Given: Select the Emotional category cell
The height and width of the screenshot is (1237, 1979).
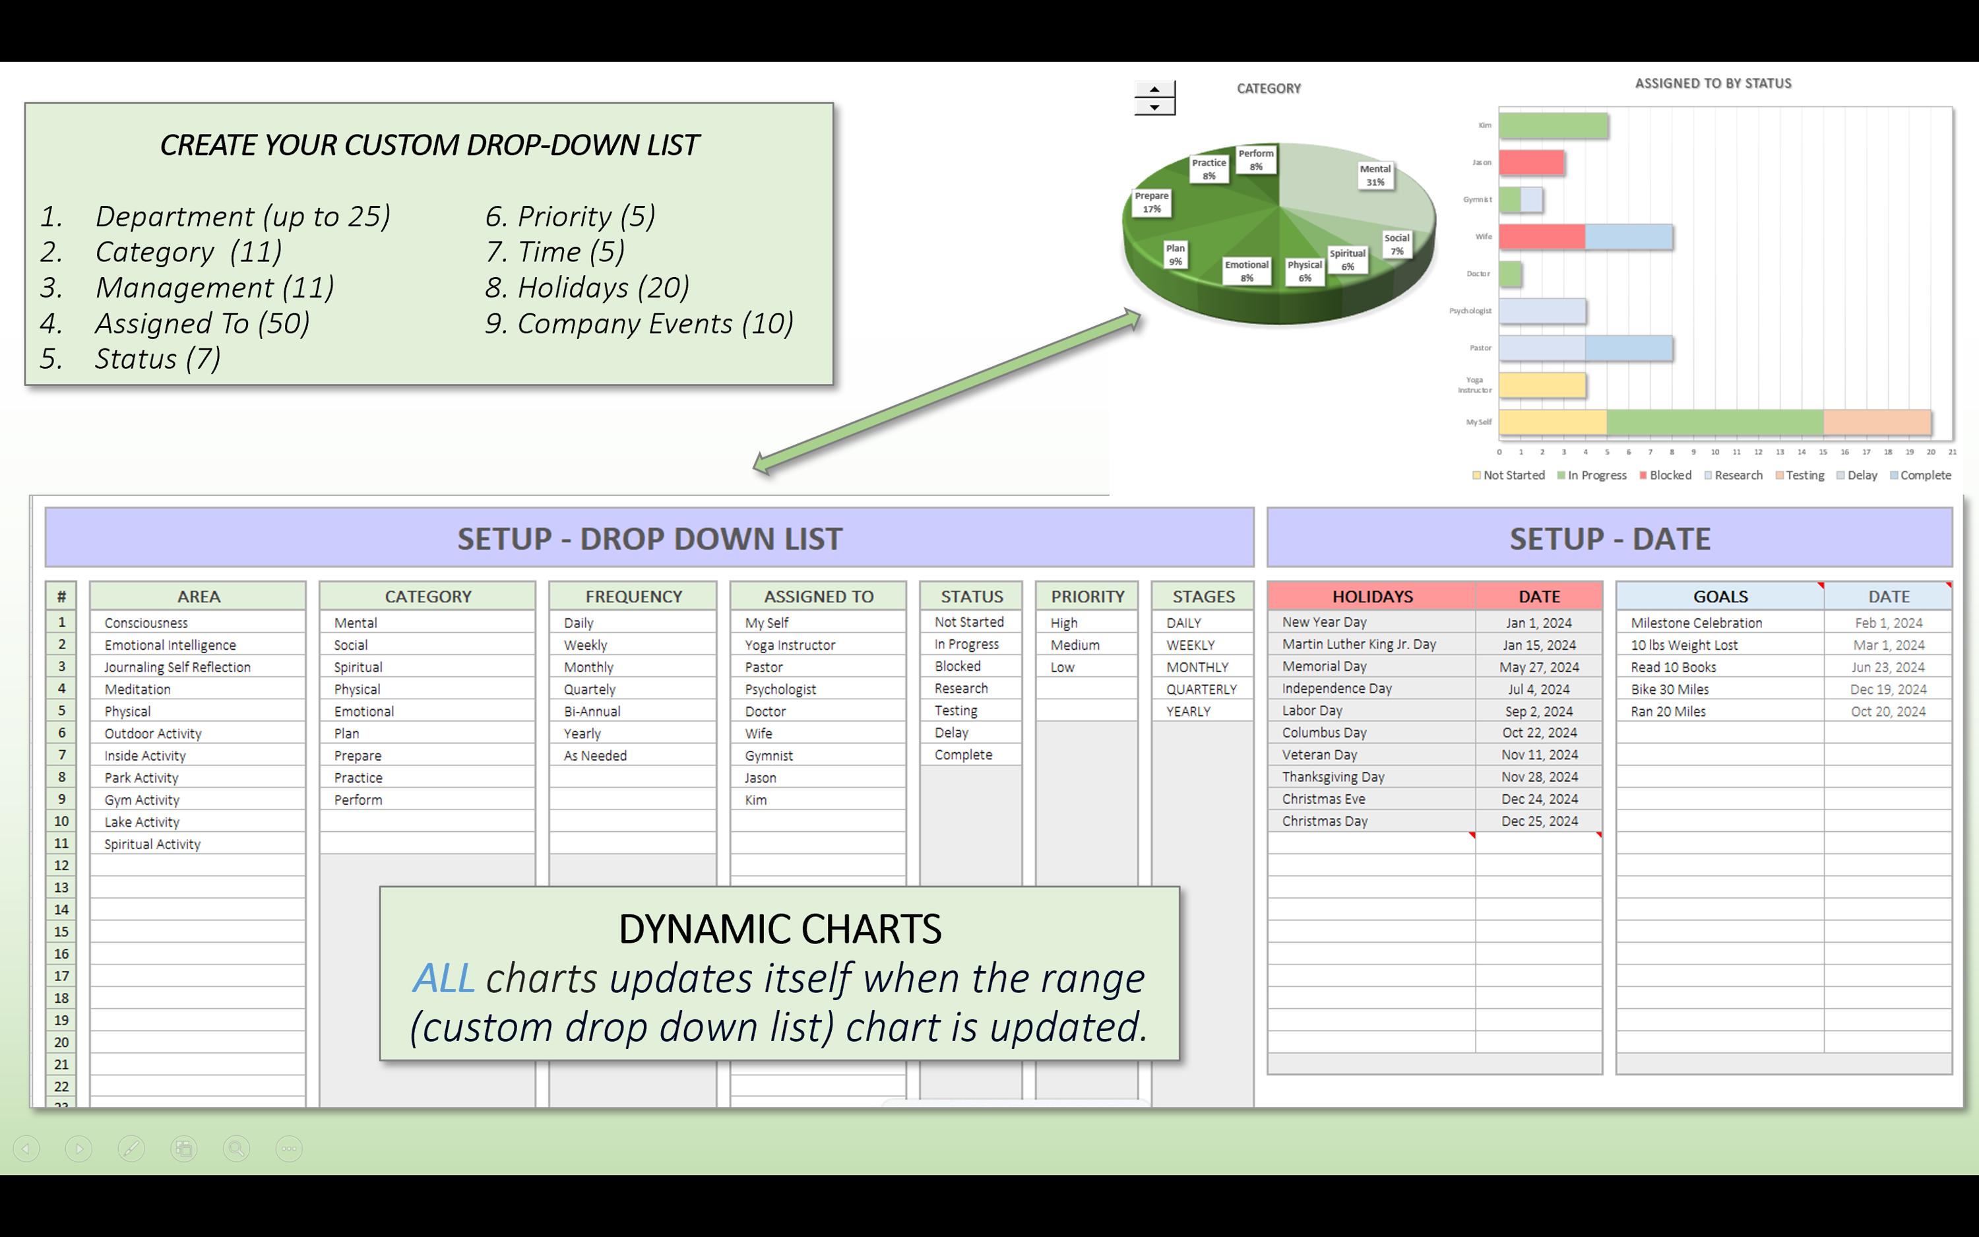Looking at the screenshot, I should (427, 711).
